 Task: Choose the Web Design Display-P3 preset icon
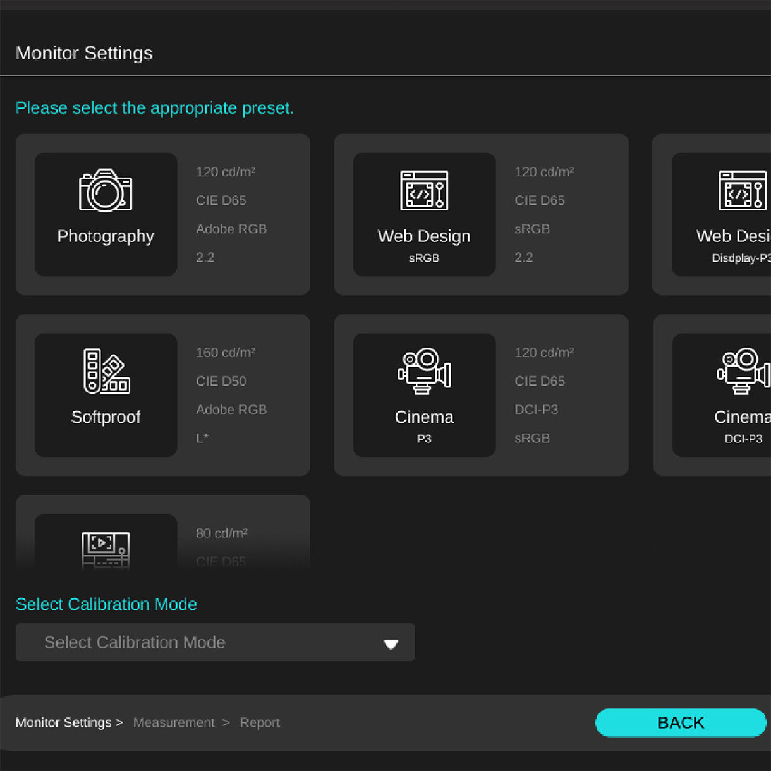click(x=743, y=190)
